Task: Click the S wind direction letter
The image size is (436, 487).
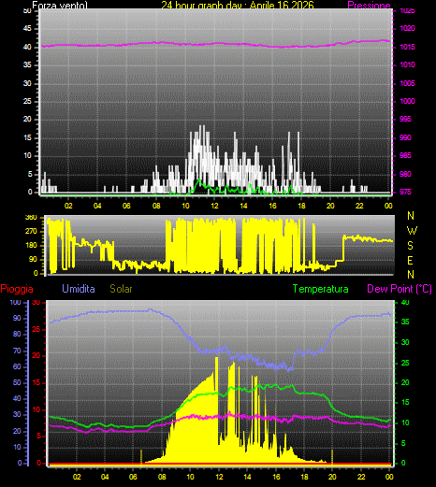Action: pyautogui.click(x=411, y=246)
